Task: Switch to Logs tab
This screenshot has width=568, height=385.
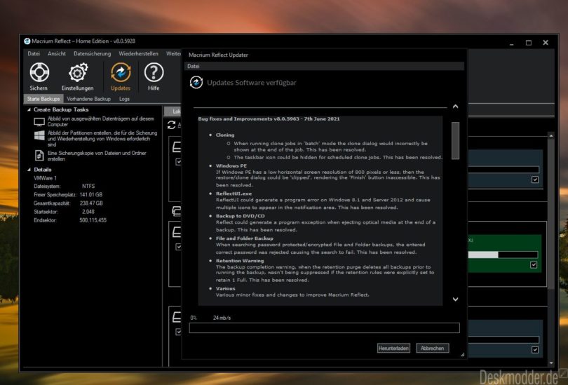Action: (x=124, y=99)
